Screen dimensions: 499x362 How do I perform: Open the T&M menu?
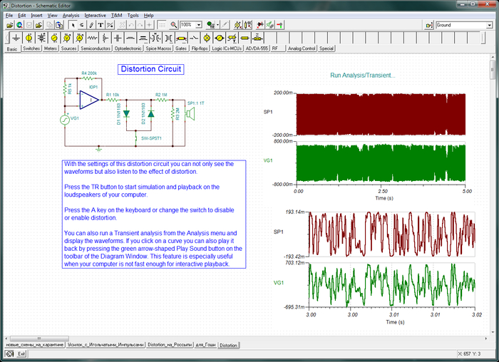[116, 15]
